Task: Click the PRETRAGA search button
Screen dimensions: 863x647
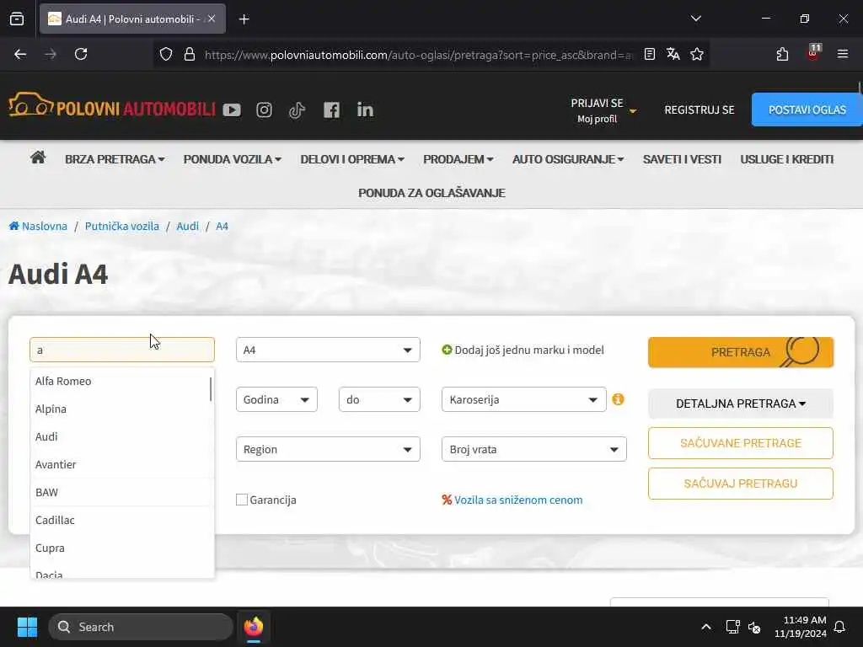Action: 741,352
